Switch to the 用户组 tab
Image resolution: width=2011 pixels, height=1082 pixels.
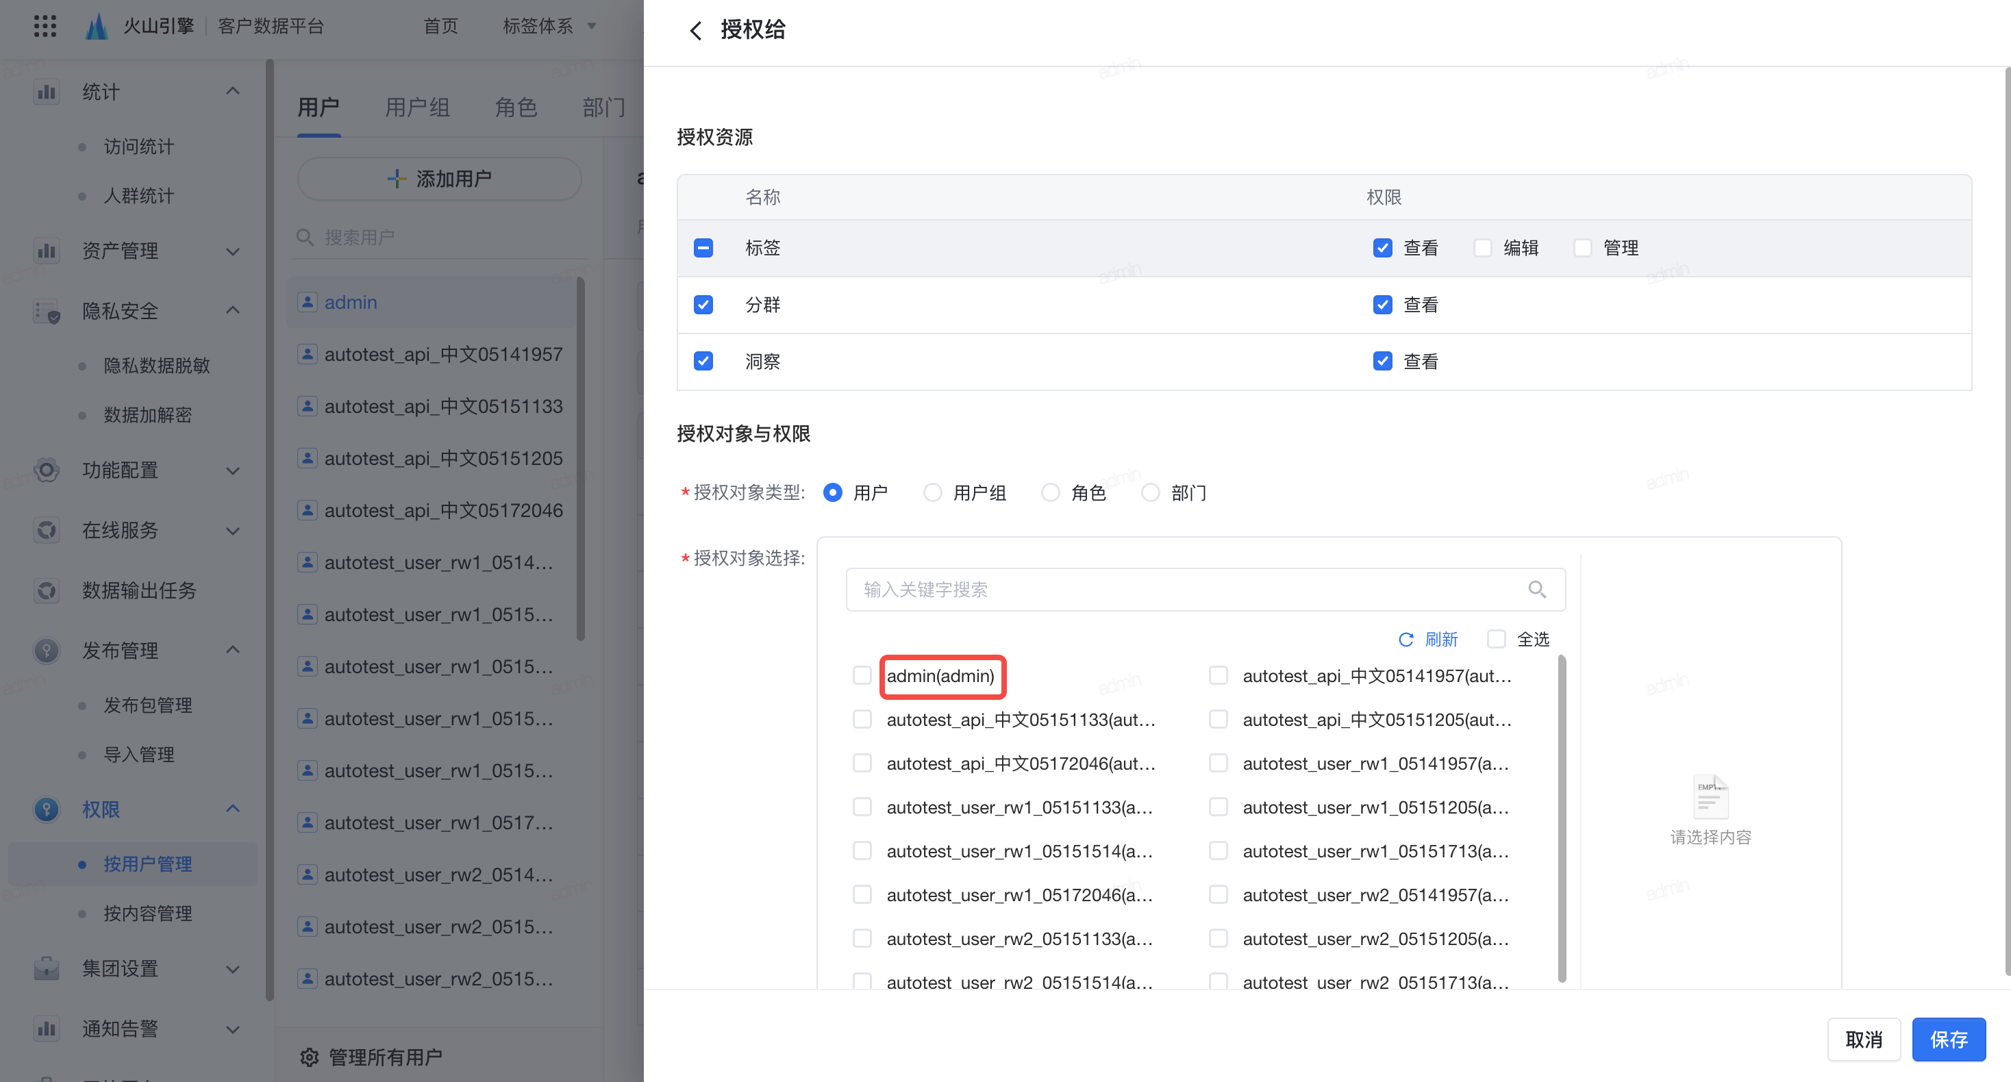(418, 107)
